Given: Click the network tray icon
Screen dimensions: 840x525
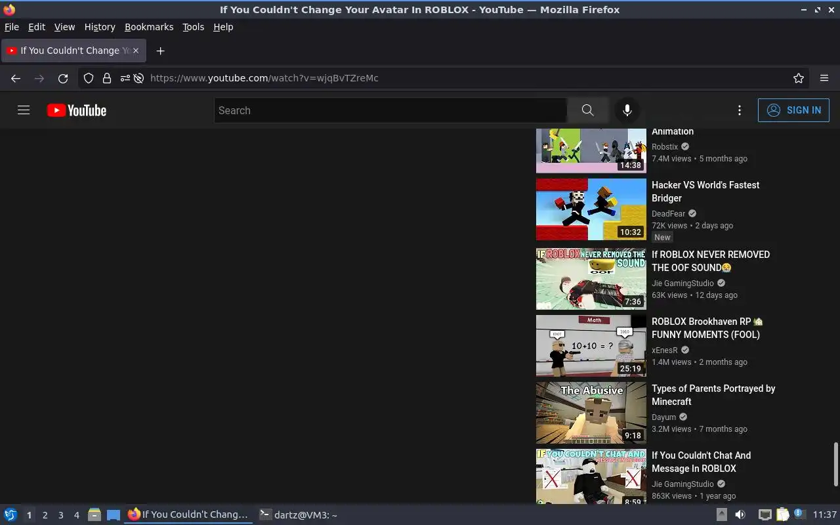Looking at the screenshot, I should (x=765, y=515).
